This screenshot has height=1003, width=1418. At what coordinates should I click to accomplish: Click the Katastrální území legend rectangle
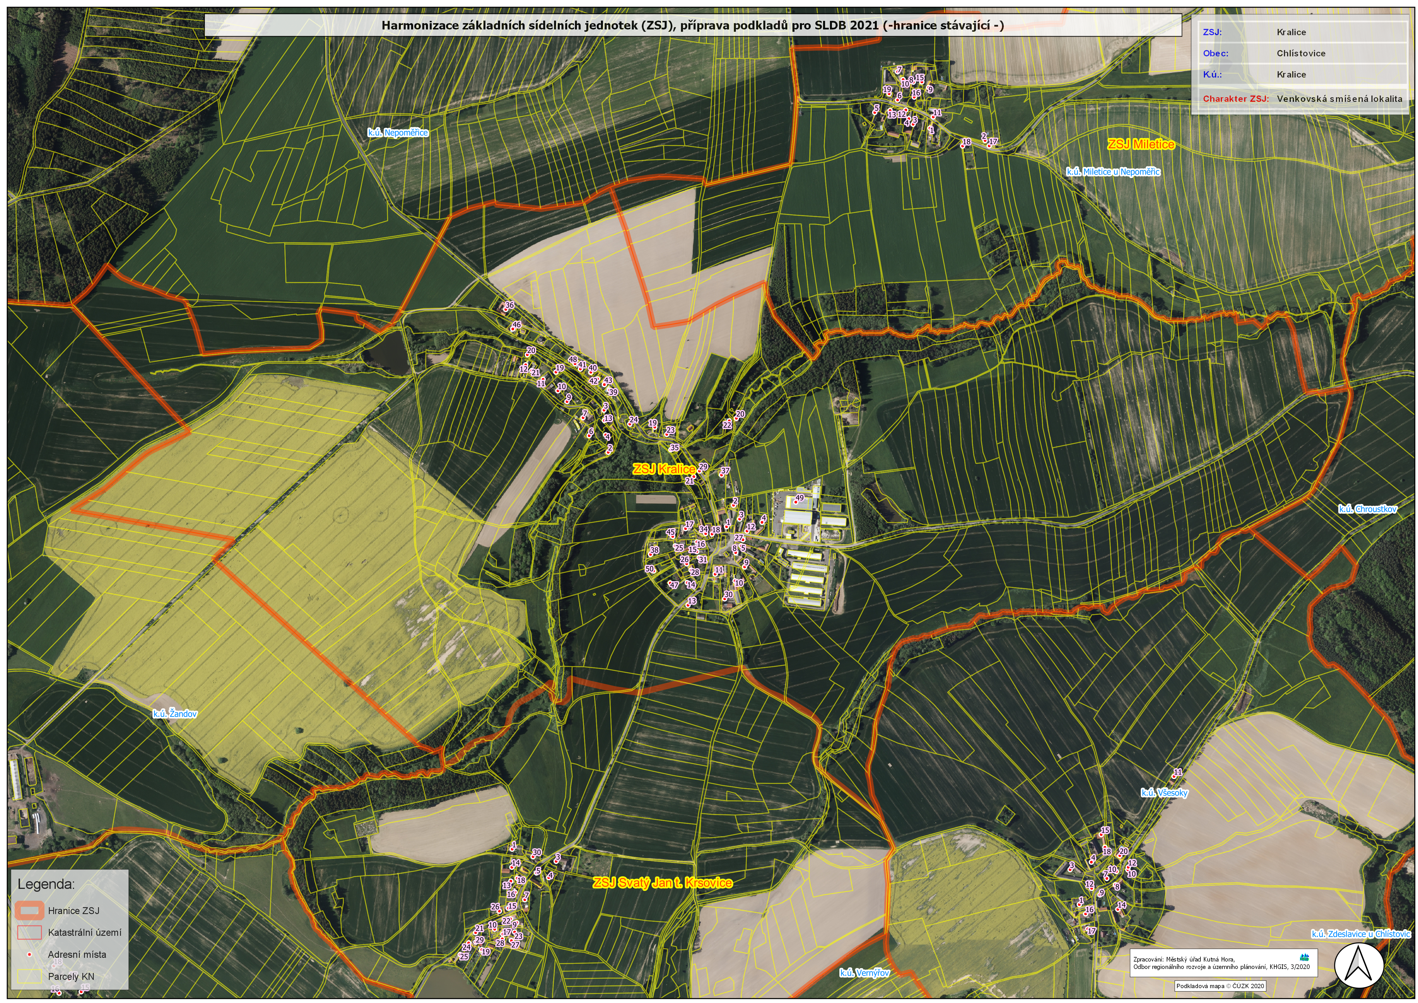30,932
